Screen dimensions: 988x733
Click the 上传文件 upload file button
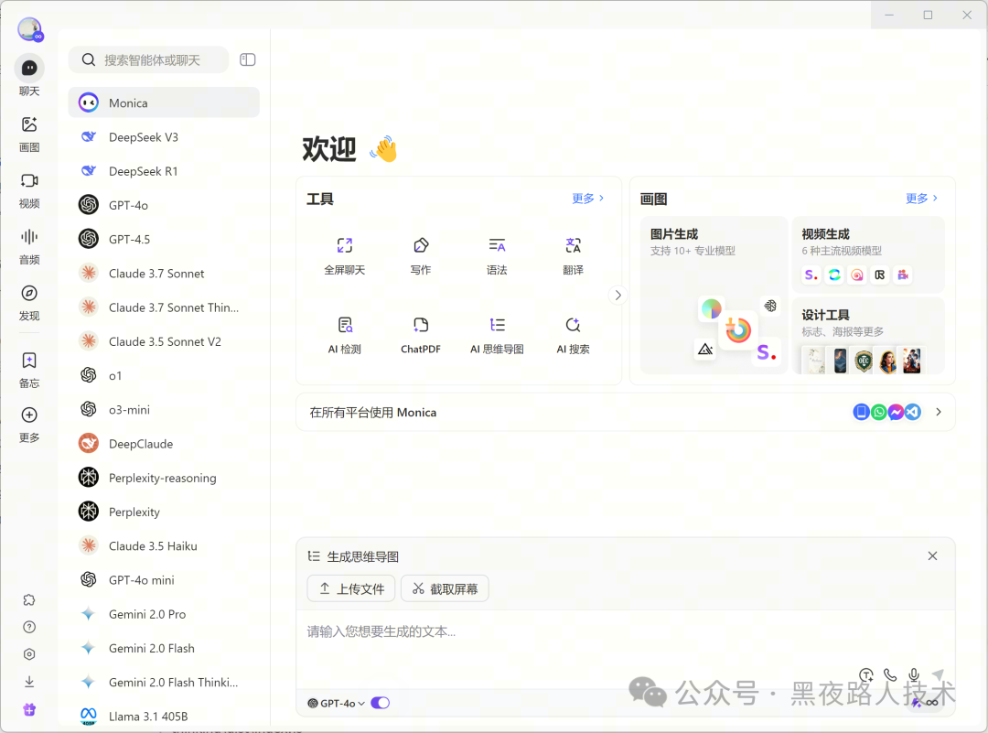(x=351, y=588)
